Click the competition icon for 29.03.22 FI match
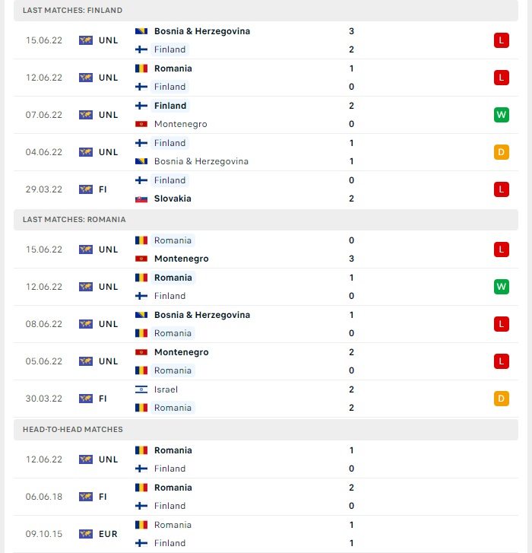Viewport: 532px width, 553px height. (x=86, y=189)
